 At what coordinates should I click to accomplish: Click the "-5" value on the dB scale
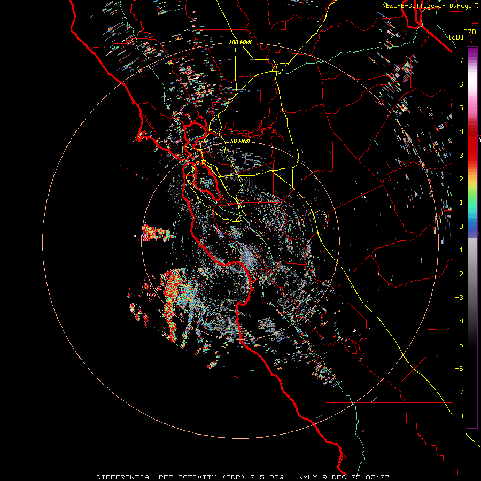point(459,345)
